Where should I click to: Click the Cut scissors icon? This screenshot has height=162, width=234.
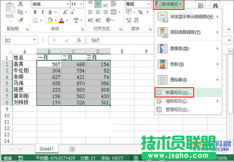point(20,4)
